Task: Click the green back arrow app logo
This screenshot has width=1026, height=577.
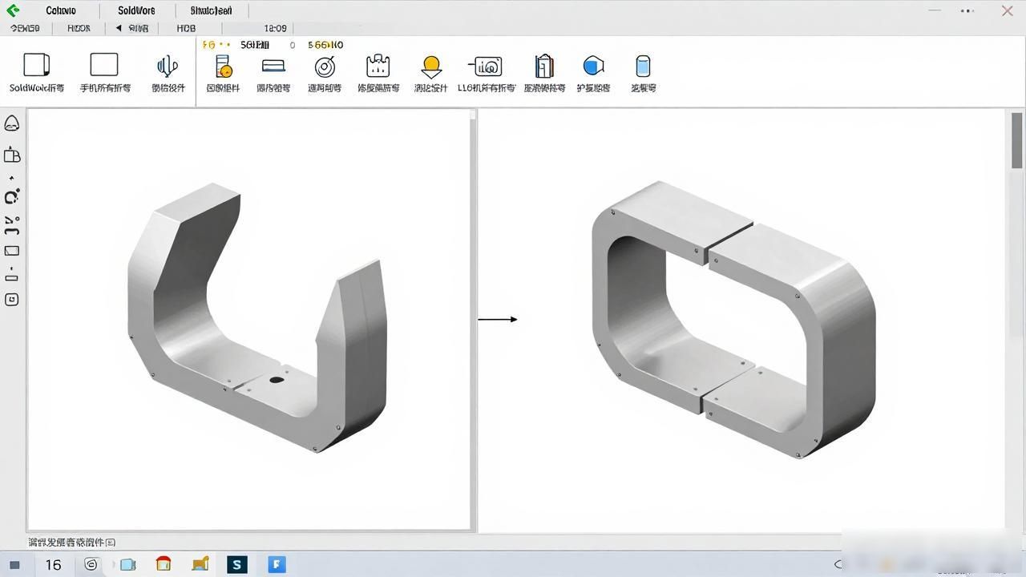Action: 13,10
